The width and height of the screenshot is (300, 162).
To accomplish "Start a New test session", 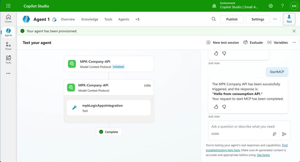I will point(223,43).
